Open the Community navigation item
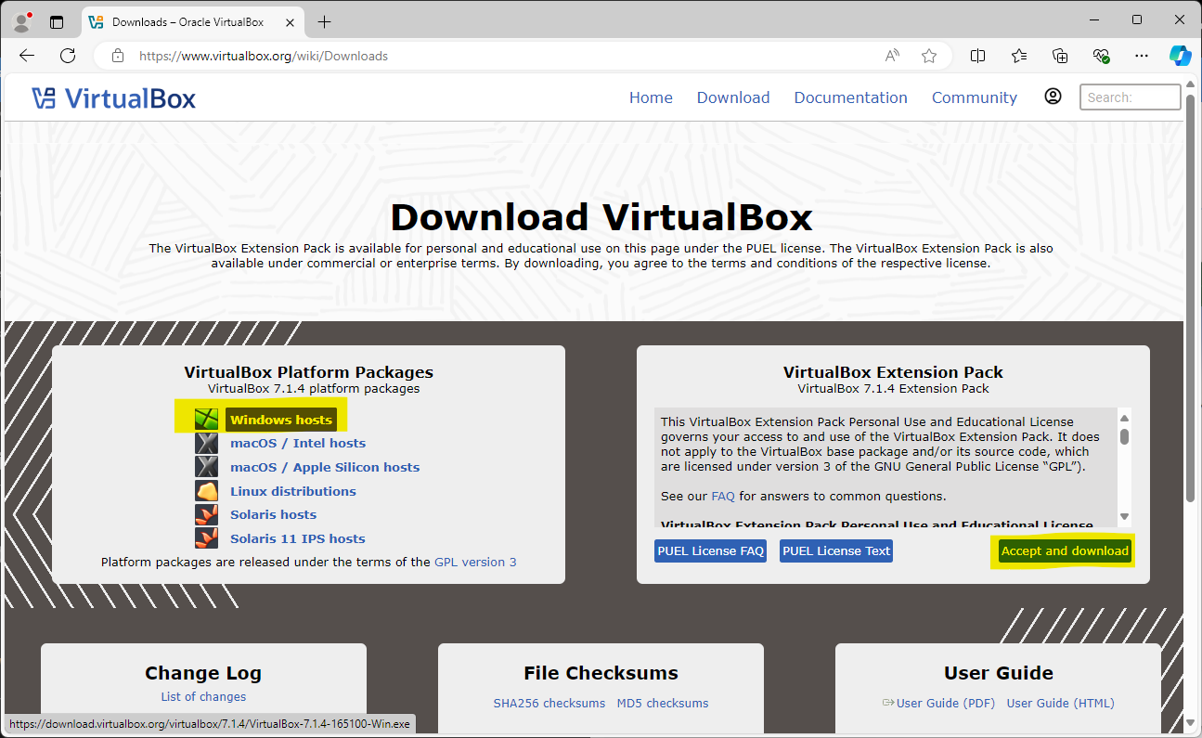The width and height of the screenshot is (1202, 738). point(974,97)
